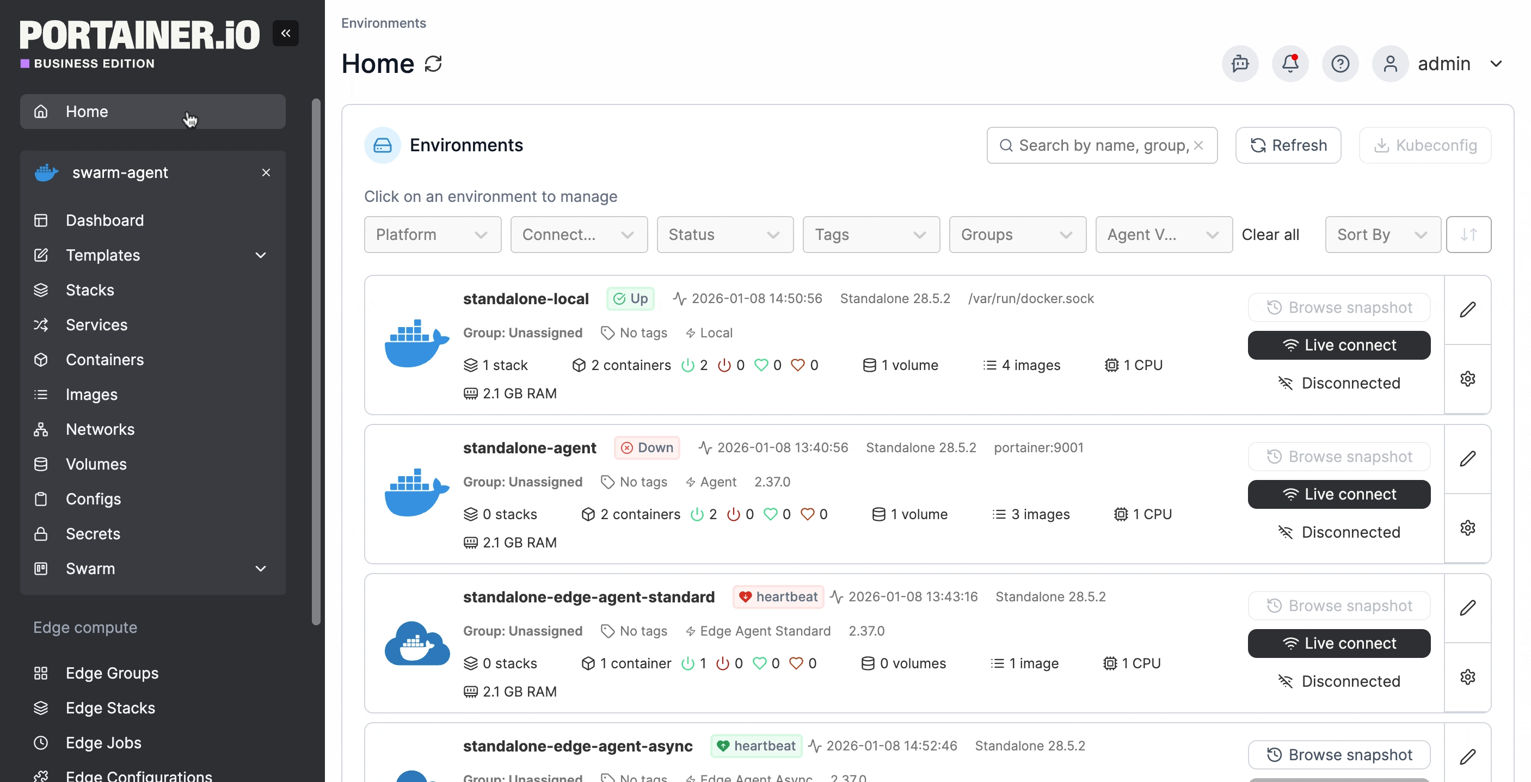Go to Edge Stacks menu item
Viewport: 1531px width, 782px height.
pyautogui.click(x=110, y=708)
